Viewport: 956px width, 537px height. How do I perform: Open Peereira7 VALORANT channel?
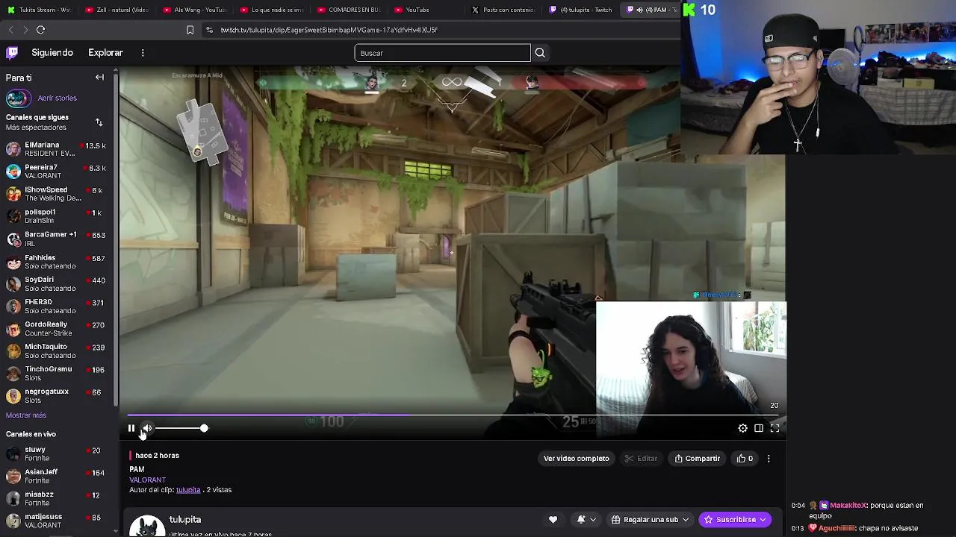pos(57,172)
